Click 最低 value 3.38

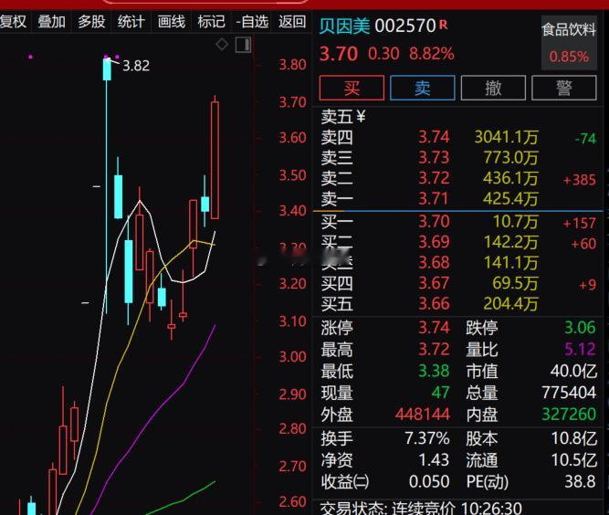pos(434,371)
